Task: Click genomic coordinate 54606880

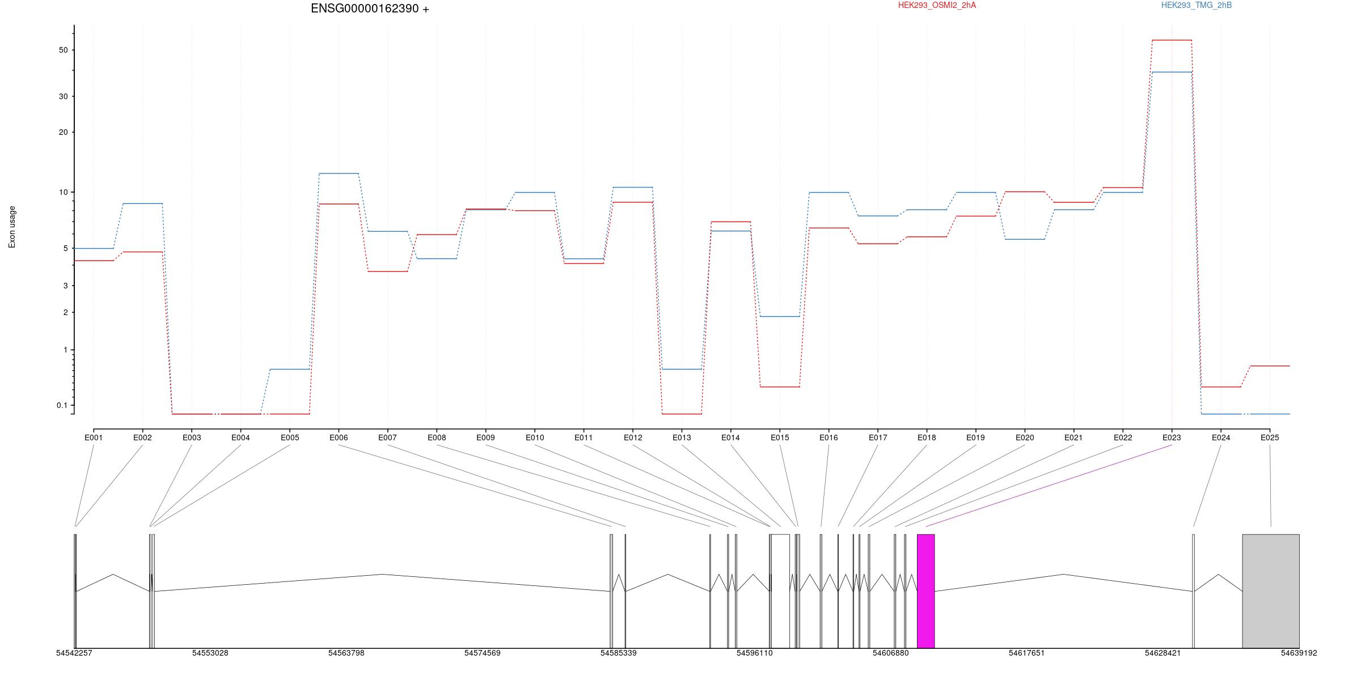Action: pos(890,653)
